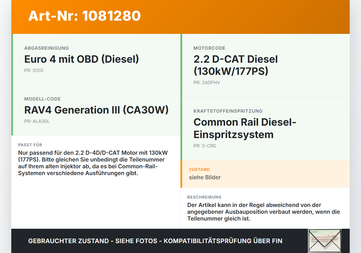Click the "KRAFTSTOFFEINSPRITZUNG" label

click(228, 111)
